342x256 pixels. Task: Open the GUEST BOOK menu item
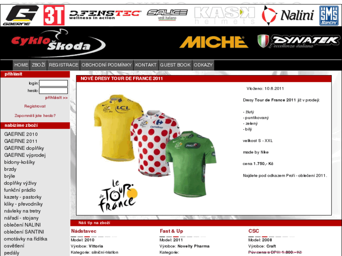[175, 65]
